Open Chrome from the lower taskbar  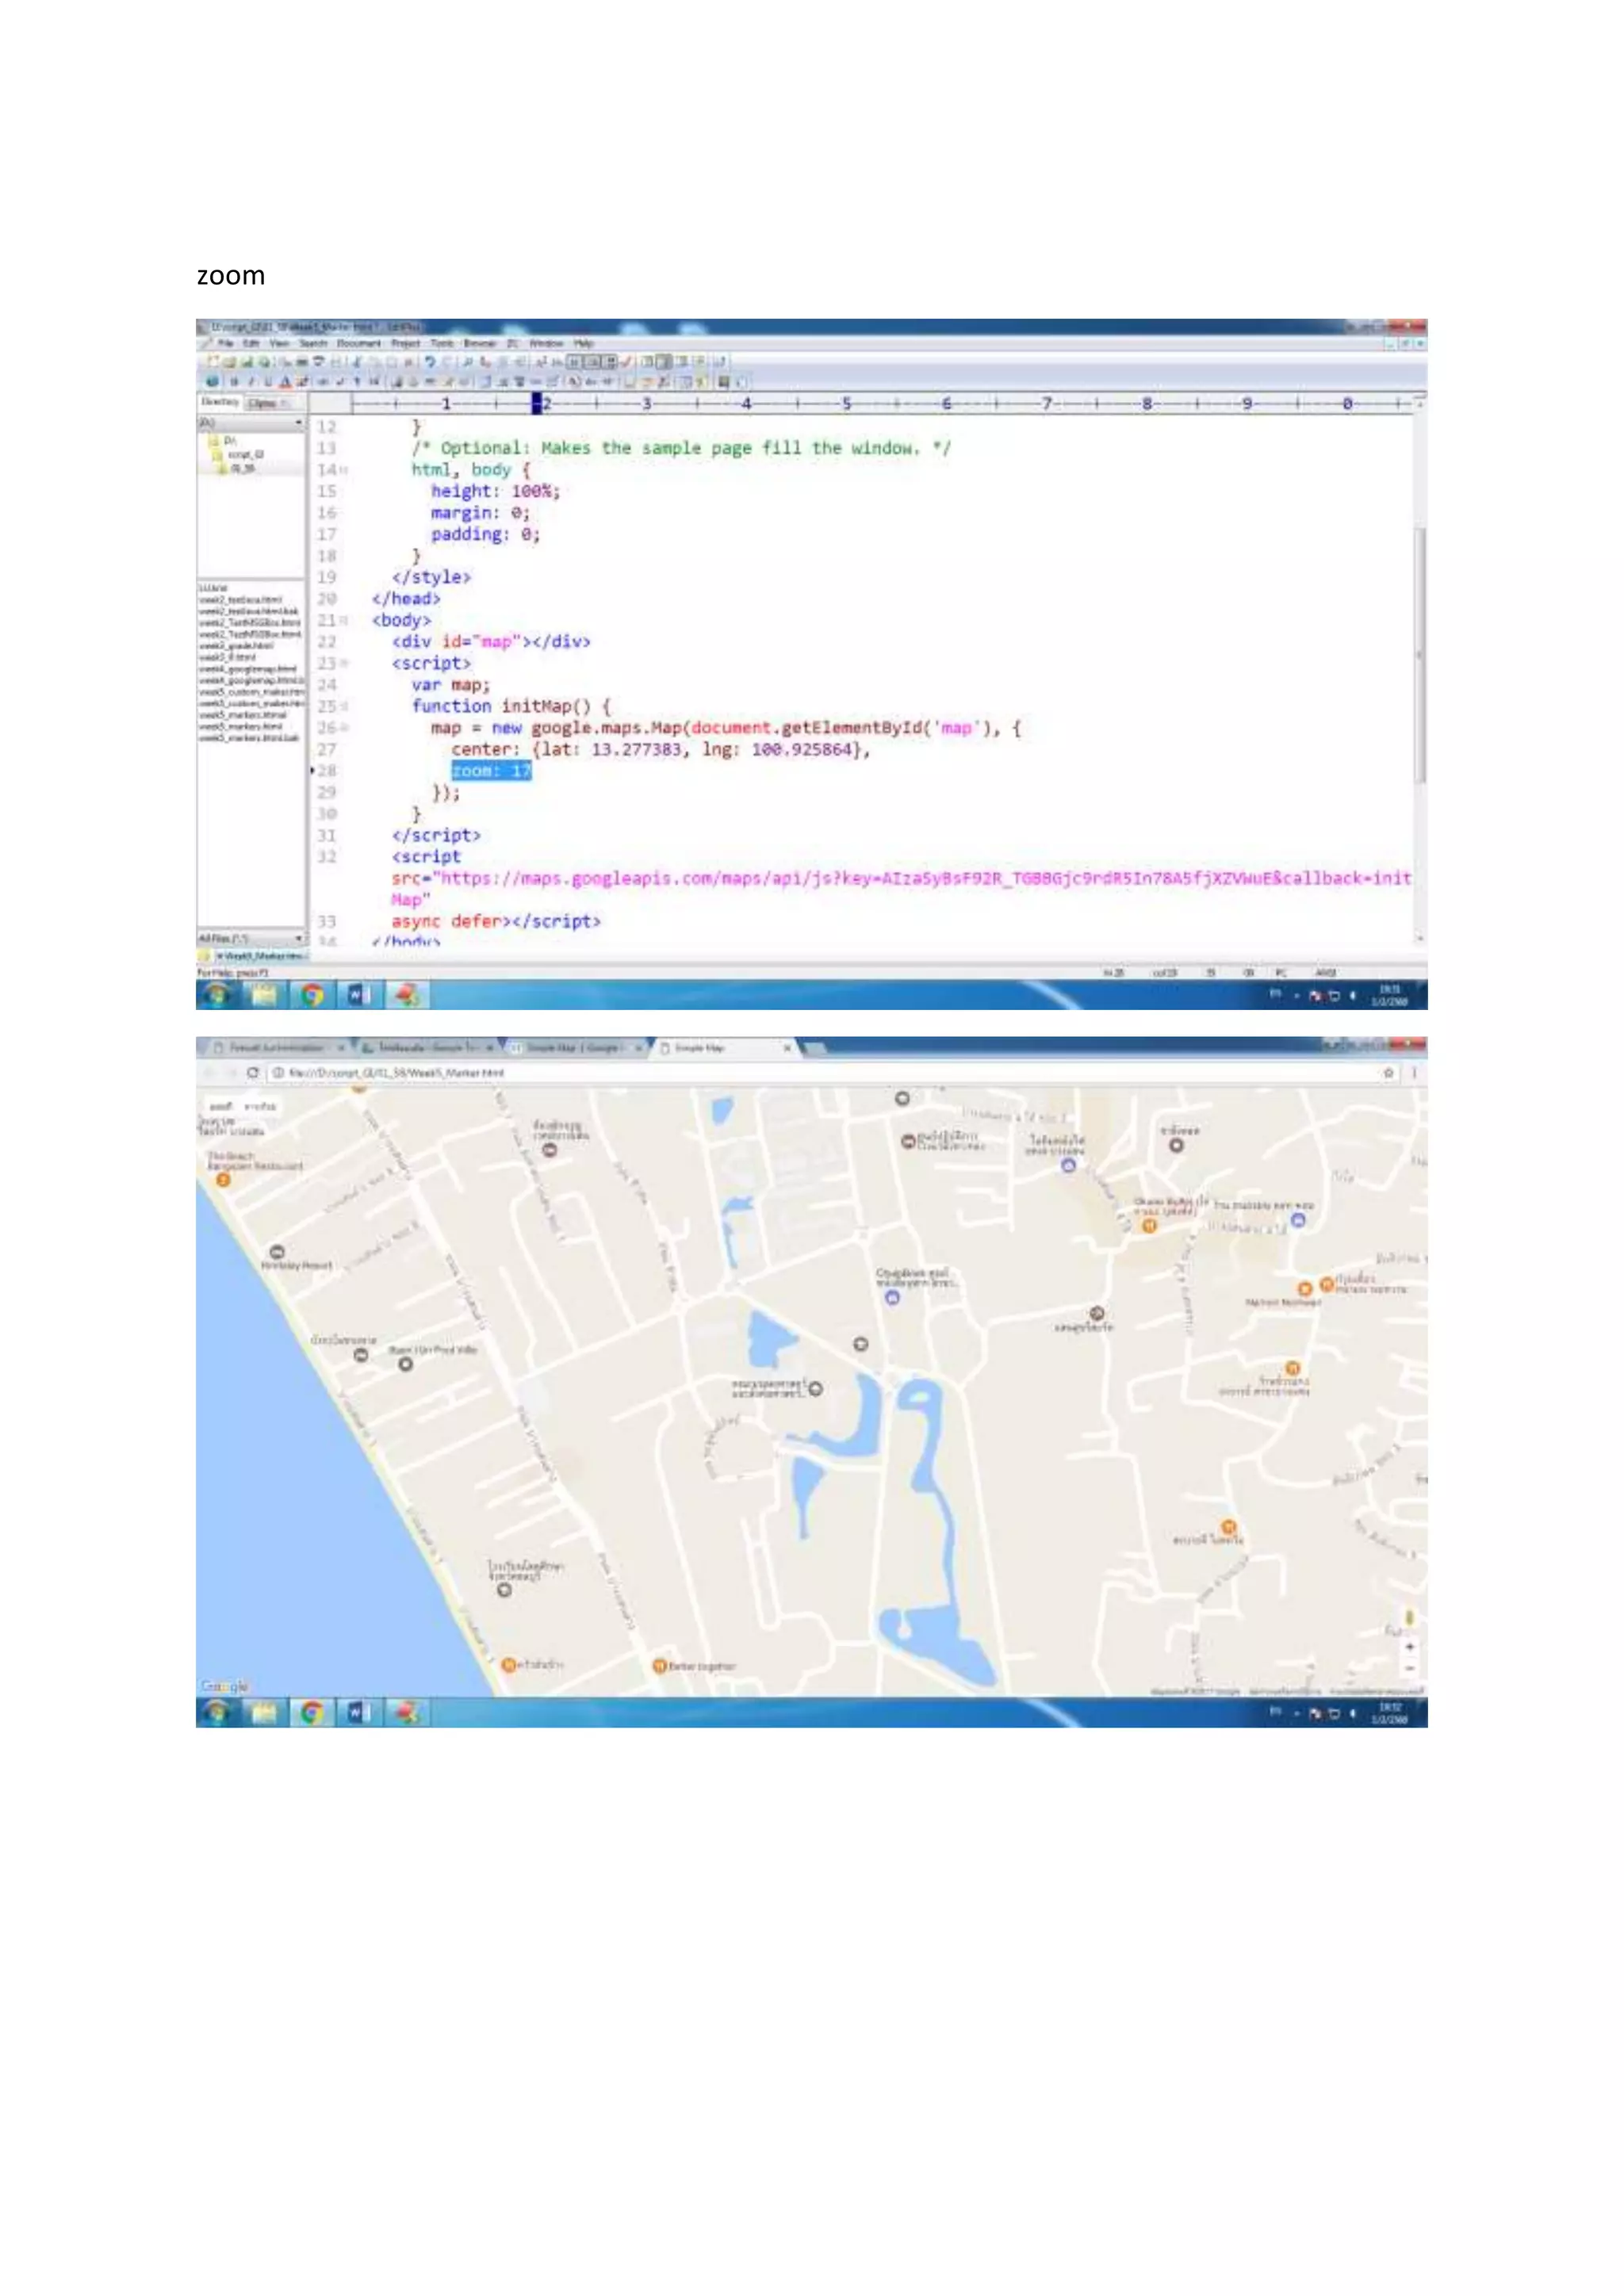pyautogui.click(x=312, y=1713)
